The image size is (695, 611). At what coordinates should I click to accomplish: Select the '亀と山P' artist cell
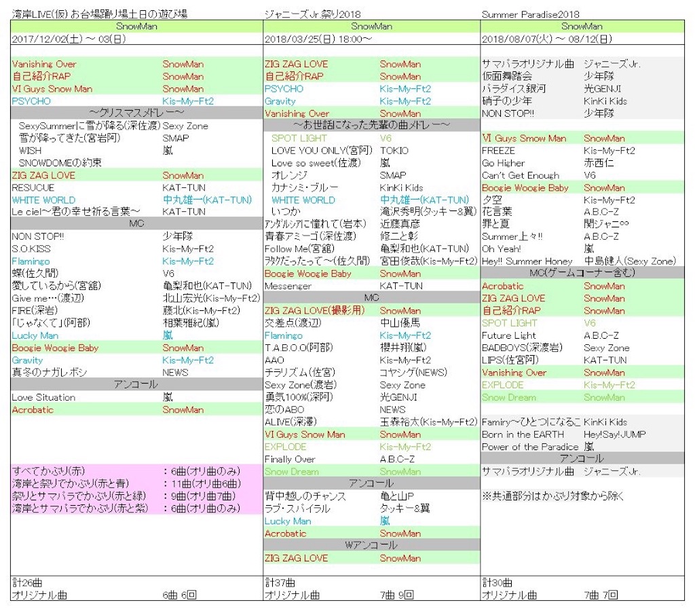point(396,496)
